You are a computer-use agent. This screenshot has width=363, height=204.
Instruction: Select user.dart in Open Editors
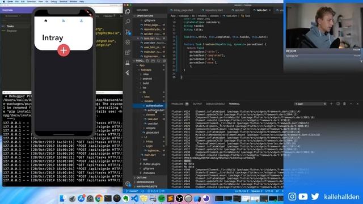pos(150,43)
